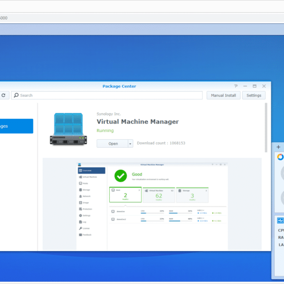Screen dimensions: 284x284
Task: Expand the dropdown arrow beside Open
Action: pyautogui.click(x=131, y=143)
